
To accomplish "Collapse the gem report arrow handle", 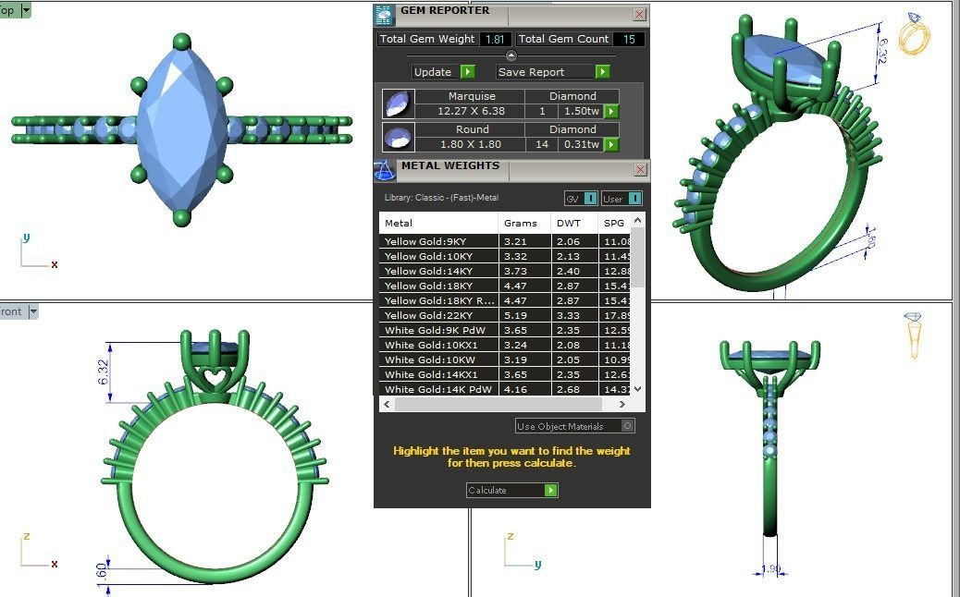I will [x=511, y=55].
